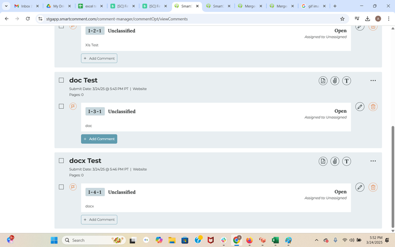
Task: Open the attachment paperclip for docx Test
Action: click(x=335, y=161)
